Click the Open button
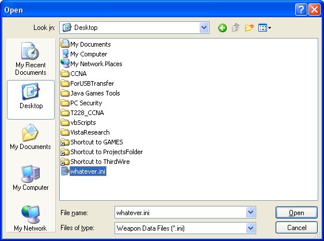The height and width of the screenshot is (241, 324). coord(296,212)
